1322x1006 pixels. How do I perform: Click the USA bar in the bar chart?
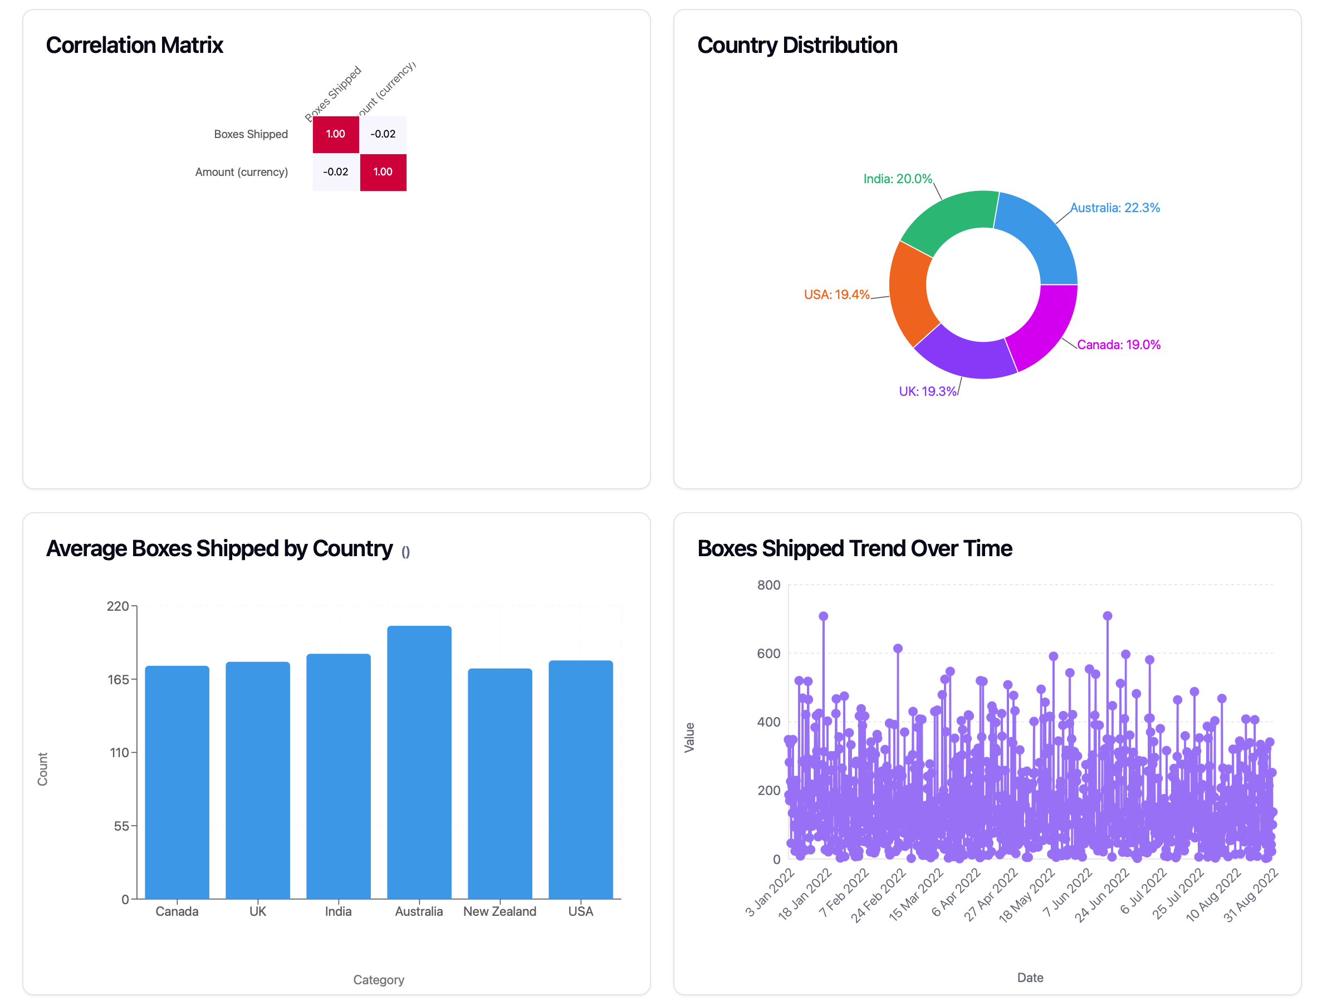point(580,778)
